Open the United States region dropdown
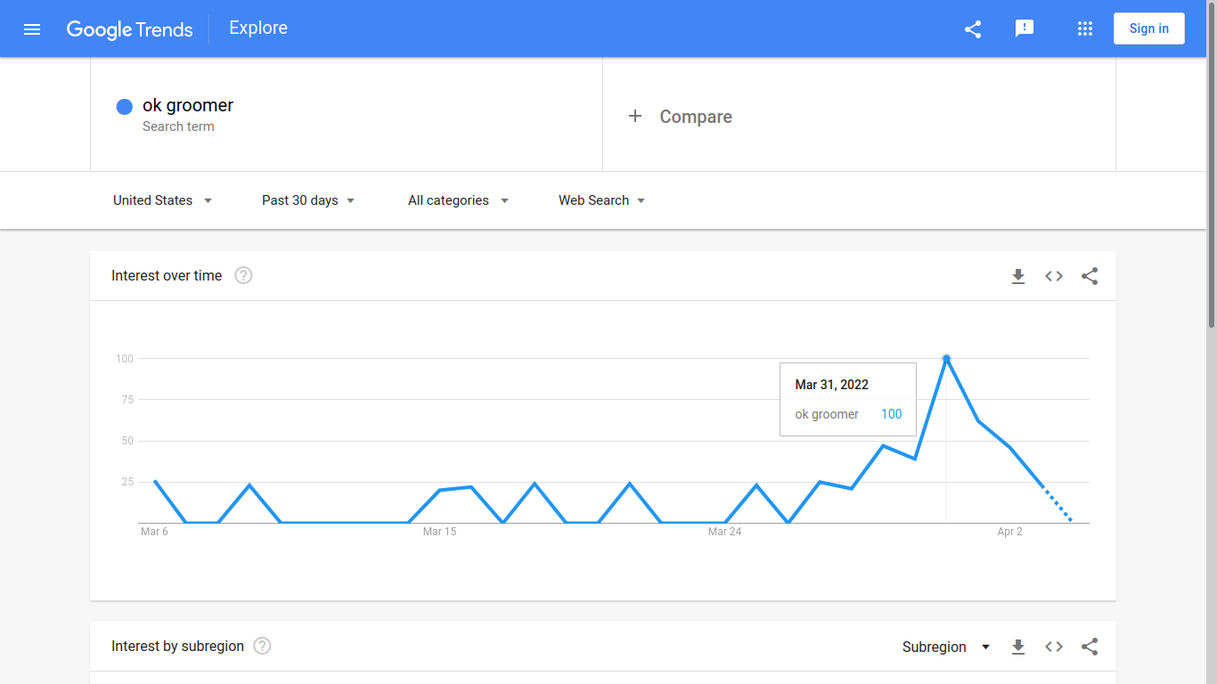 162,200
